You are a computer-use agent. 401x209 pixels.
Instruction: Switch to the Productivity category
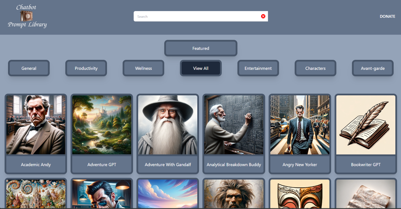pos(86,68)
